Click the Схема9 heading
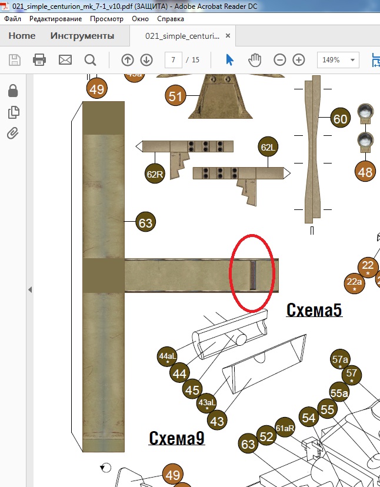This screenshot has height=487, width=380. (x=176, y=438)
